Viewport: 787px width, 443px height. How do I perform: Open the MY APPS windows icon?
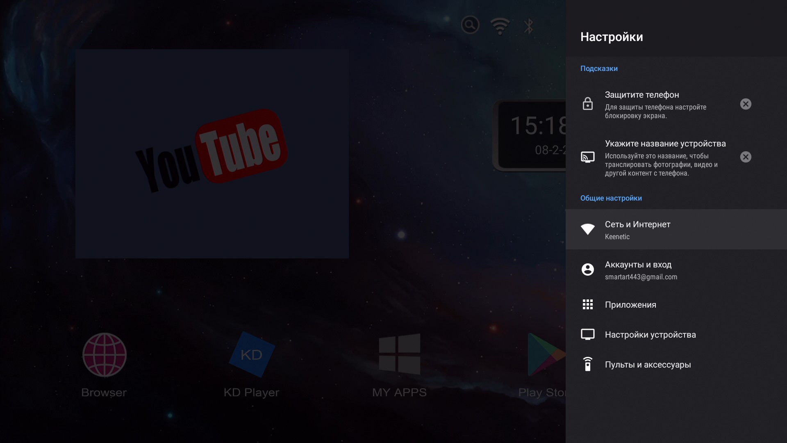400,354
